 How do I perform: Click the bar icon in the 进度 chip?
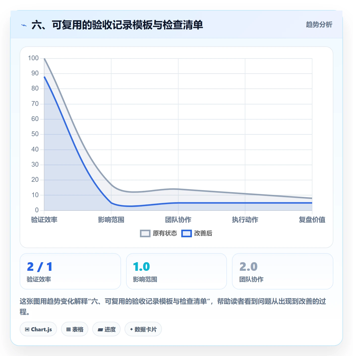(x=100, y=330)
